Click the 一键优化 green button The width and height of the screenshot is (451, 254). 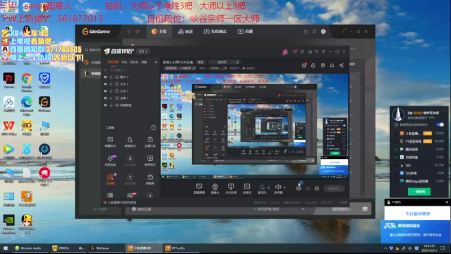click(x=419, y=191)
